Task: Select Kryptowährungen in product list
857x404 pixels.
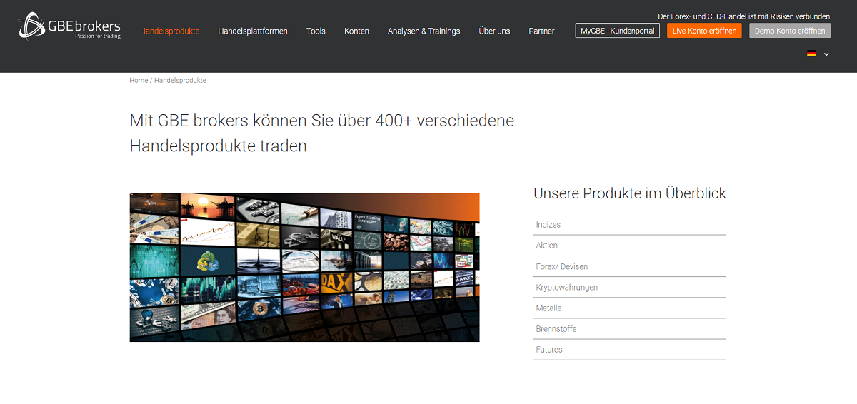Action: coord(630,287)
